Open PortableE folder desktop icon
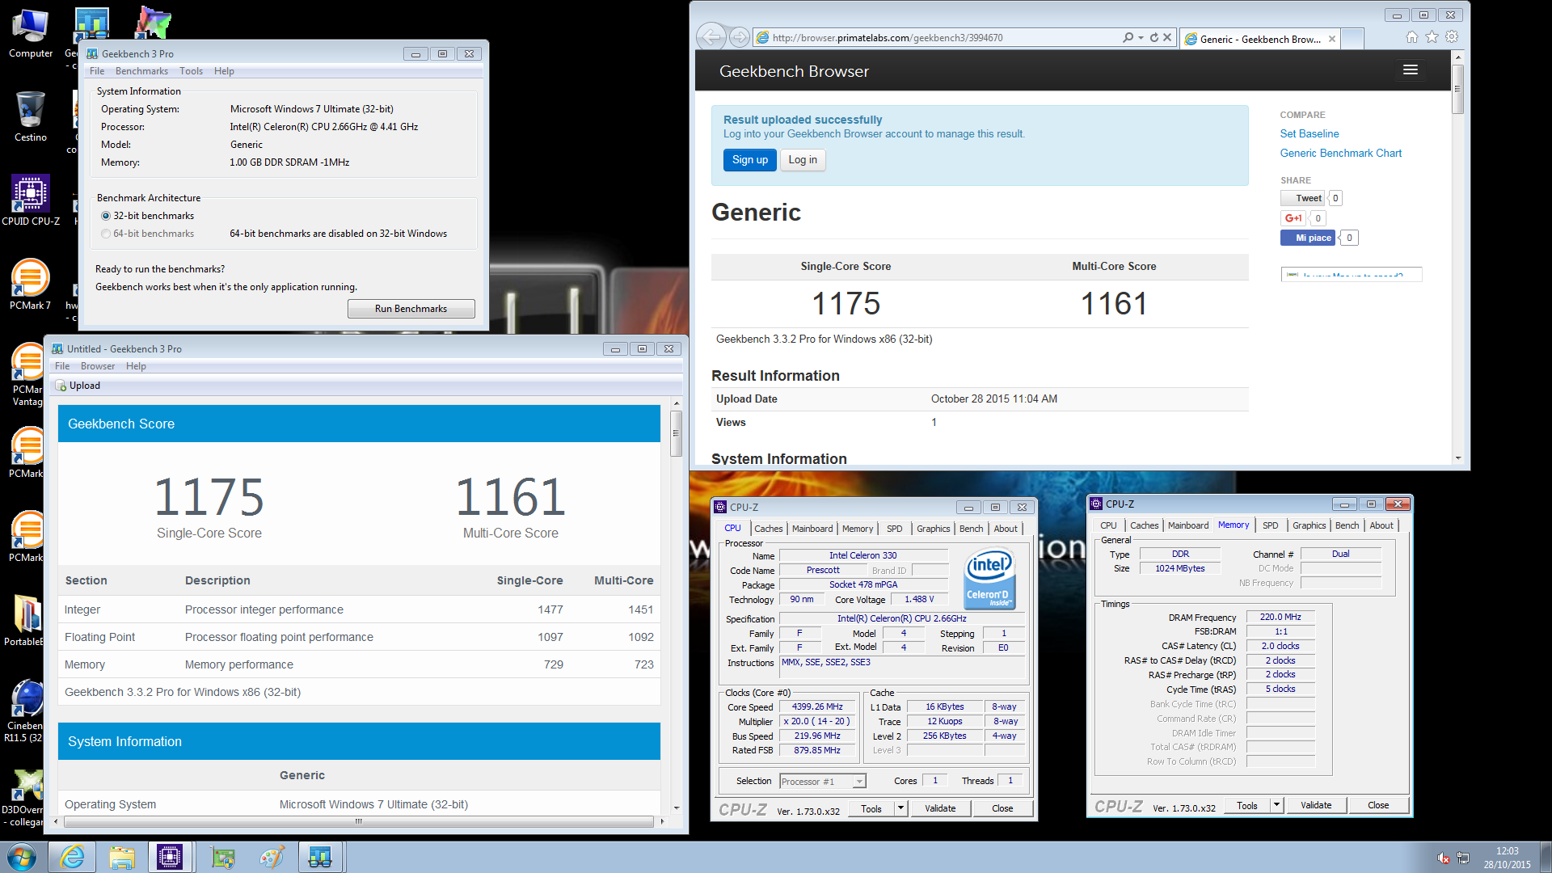1552x873 pixels. tap(26, 621)
